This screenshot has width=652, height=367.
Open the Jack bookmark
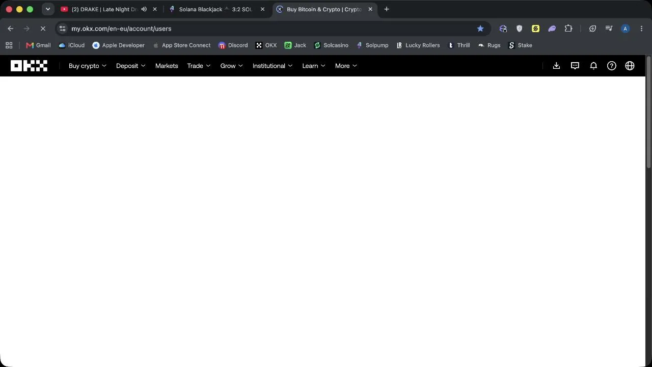[x=295, y=45]
